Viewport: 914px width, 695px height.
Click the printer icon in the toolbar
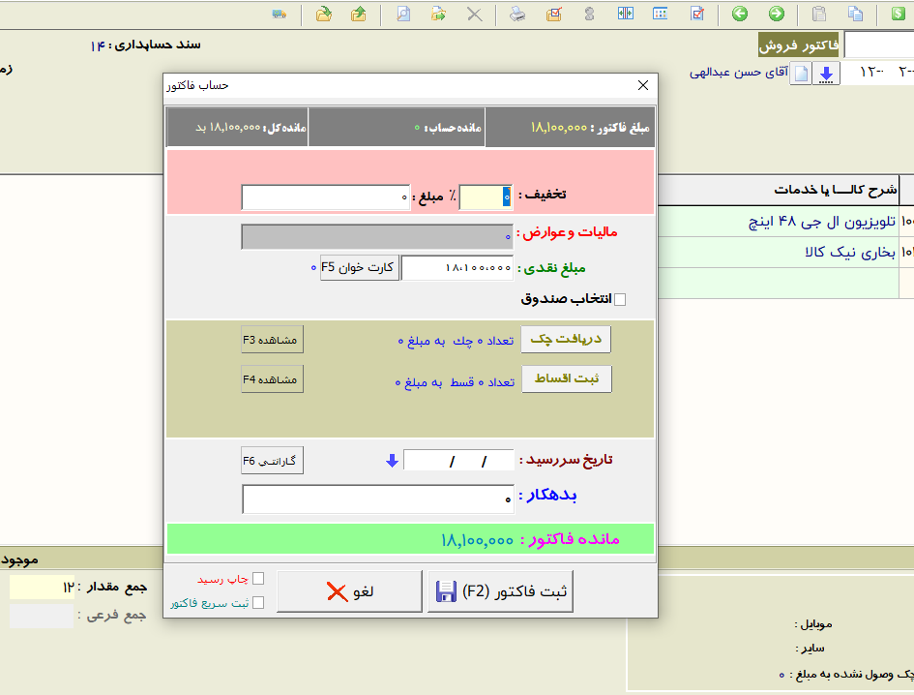[x=517, y=14]
